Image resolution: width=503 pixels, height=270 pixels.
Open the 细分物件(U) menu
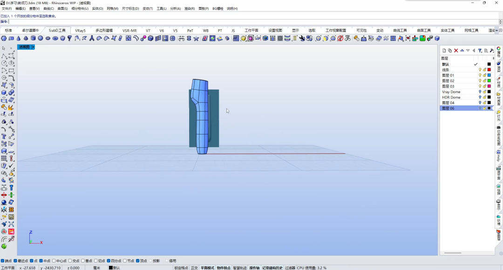click(80, 9)
